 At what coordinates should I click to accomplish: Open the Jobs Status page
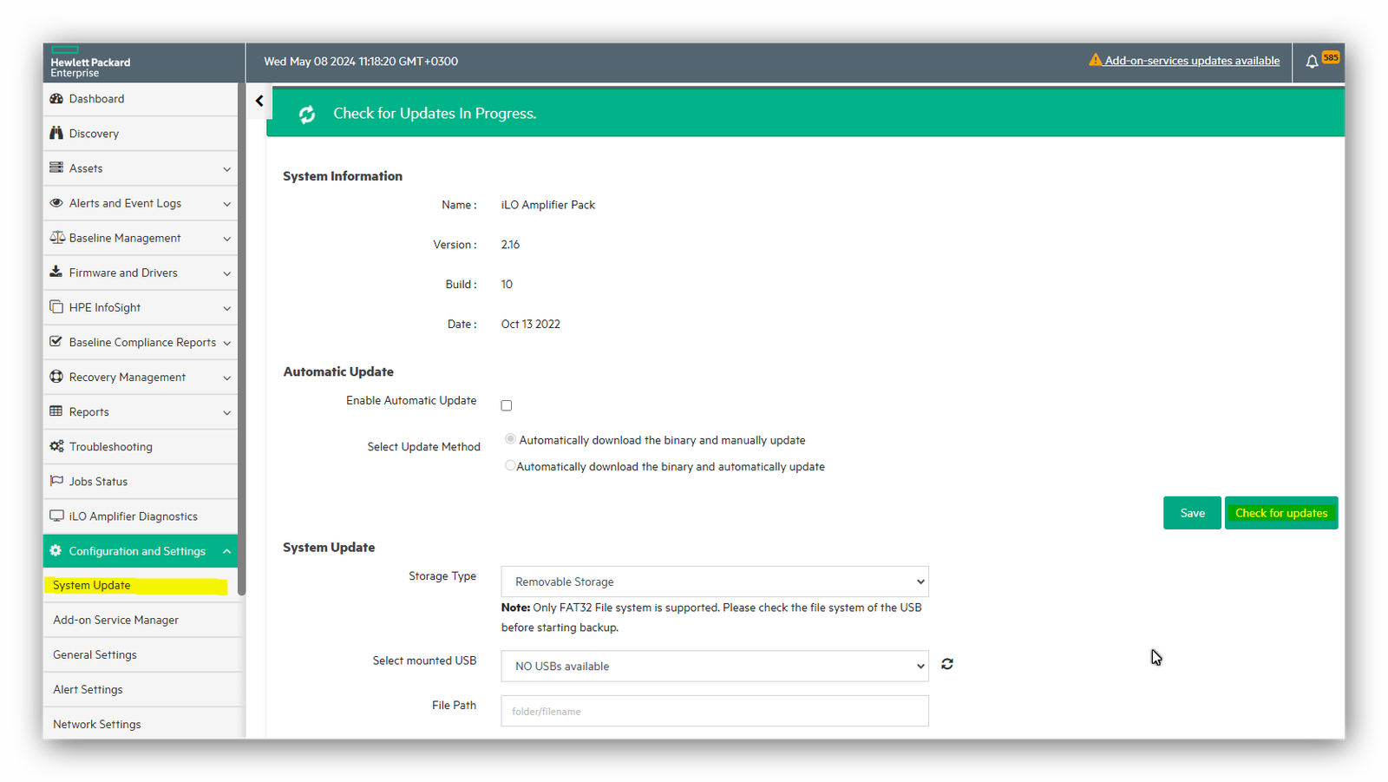tap(141, 481)
